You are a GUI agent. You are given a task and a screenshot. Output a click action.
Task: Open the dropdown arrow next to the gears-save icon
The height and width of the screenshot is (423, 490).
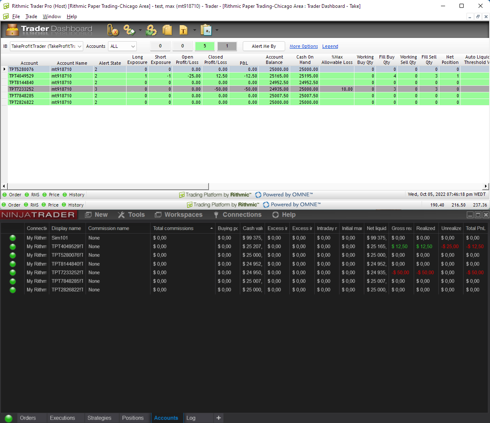(x=140, y=30)
